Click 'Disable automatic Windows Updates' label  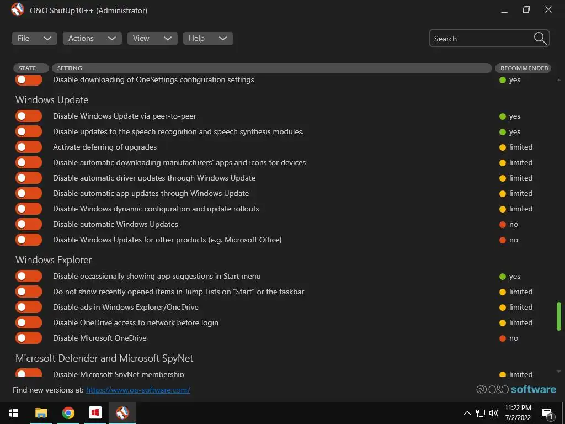coord(115,224)
